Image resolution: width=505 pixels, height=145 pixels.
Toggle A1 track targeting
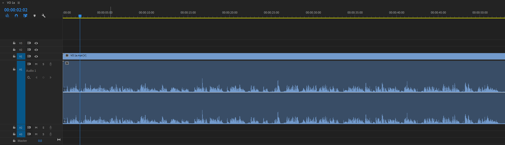[21, 92]
